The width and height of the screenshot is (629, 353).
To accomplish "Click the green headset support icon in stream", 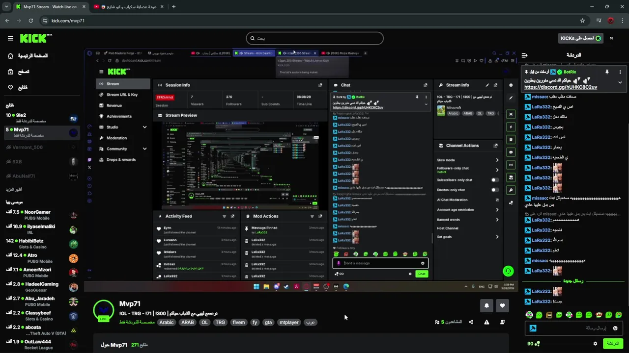I will pyautogui.click(x=508, y=271).
